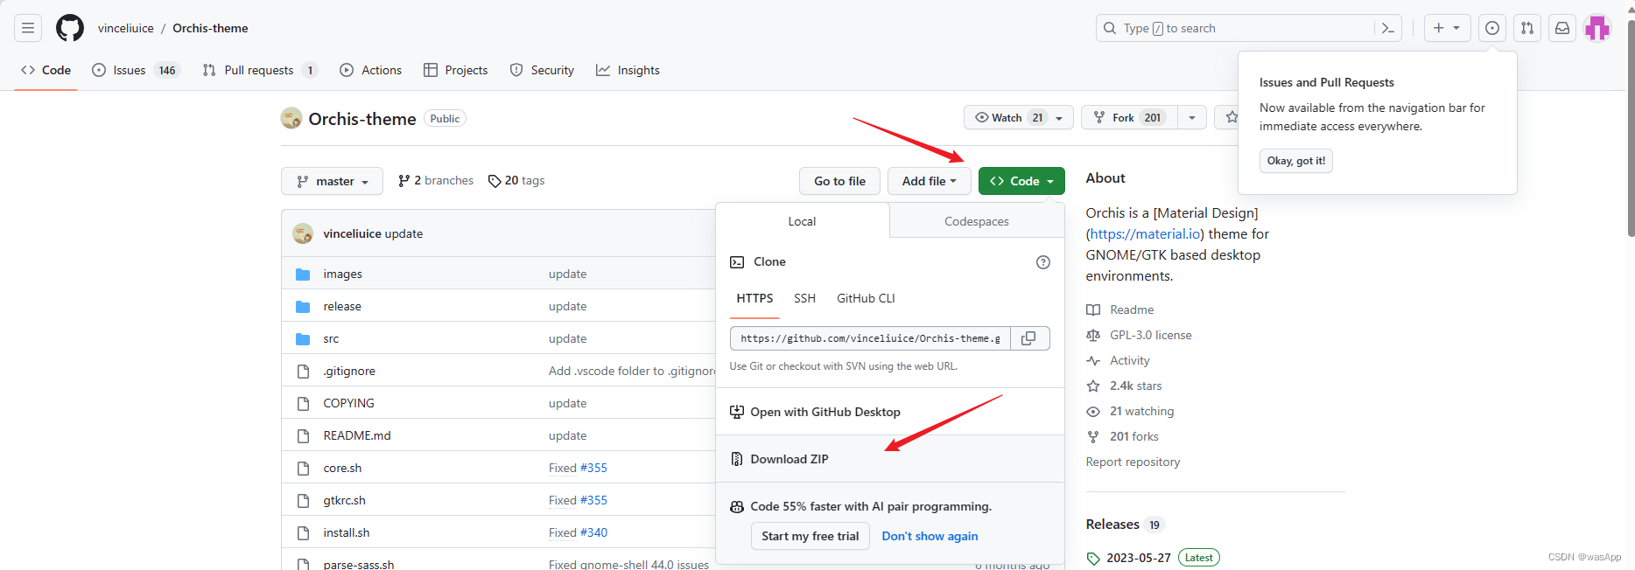1635x570 pixels.
Task: Open issue #340 link in install.sh row
Action: (593, 532)
